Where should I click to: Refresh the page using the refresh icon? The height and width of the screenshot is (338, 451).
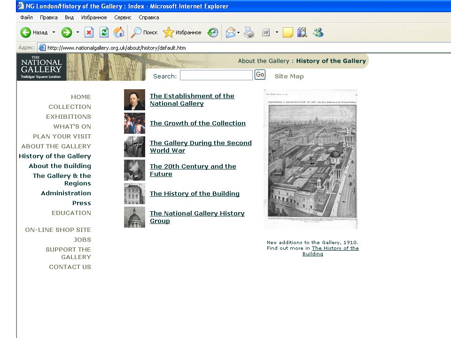tap(104, 32)
